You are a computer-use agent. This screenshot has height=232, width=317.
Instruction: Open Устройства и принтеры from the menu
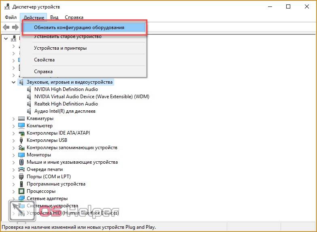coord(60,48)
